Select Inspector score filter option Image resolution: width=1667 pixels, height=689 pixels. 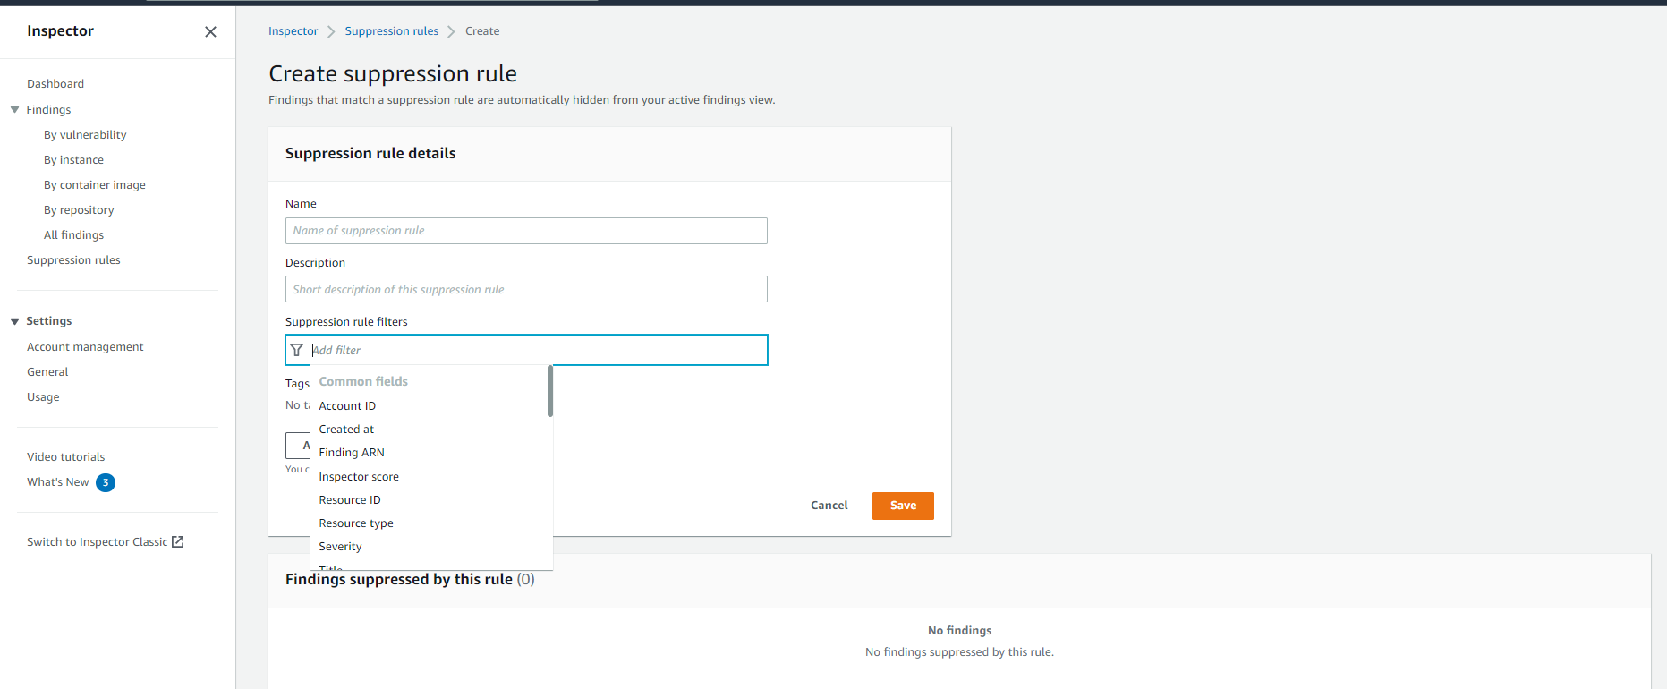[x=430, y=476]
